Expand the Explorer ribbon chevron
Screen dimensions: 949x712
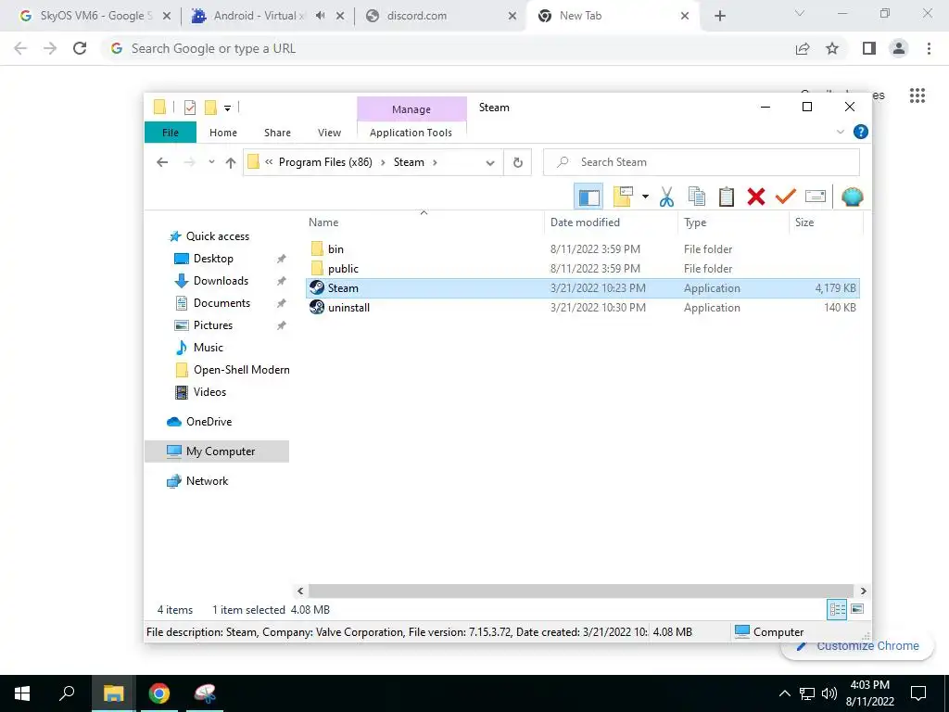point(840,132)
